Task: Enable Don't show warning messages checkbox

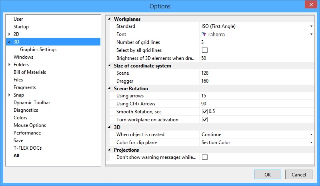Action: (205, 157)
